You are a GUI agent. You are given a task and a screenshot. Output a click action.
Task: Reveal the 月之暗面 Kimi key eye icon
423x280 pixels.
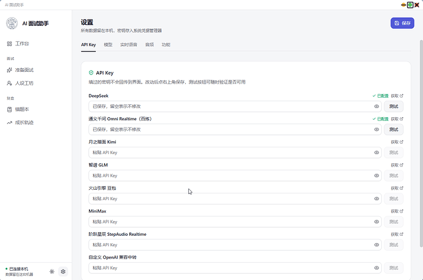point(376,152)
